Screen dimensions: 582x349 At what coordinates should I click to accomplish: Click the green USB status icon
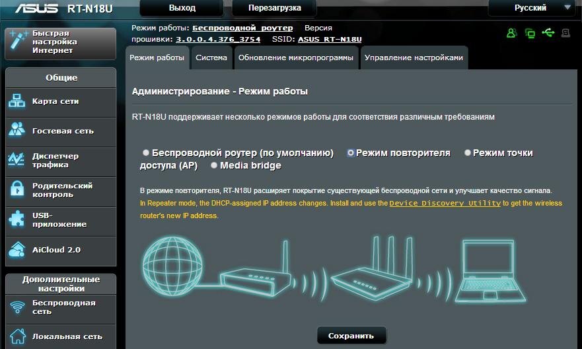pyautogui.click(x=548, y=32)
